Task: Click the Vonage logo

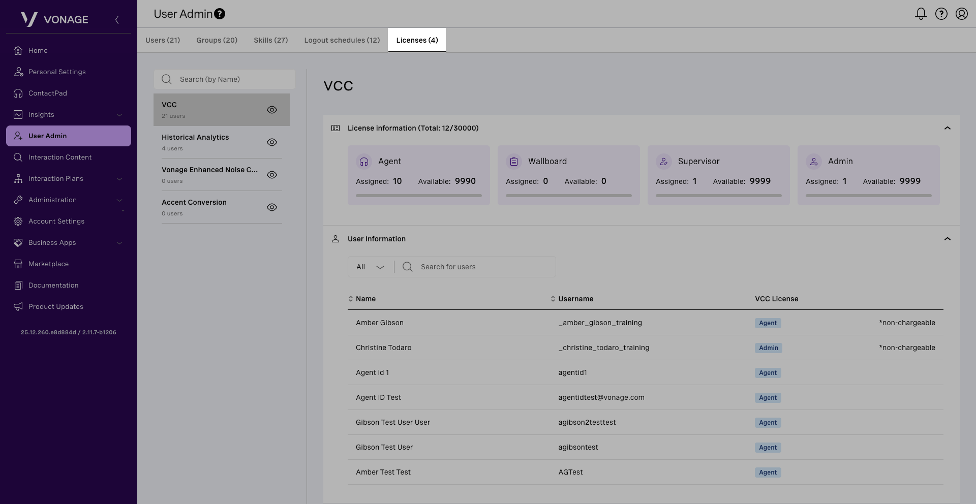Action: click(54, 19)
